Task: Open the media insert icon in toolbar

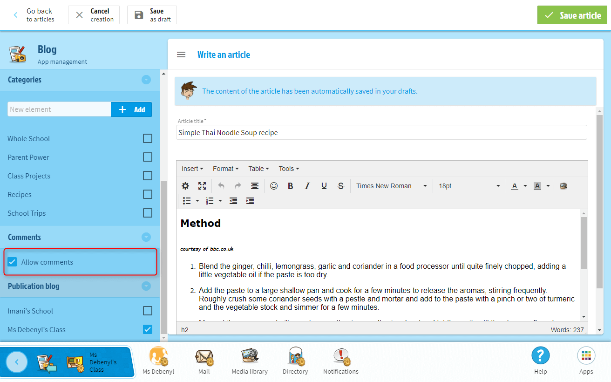Action: [563, 186]
